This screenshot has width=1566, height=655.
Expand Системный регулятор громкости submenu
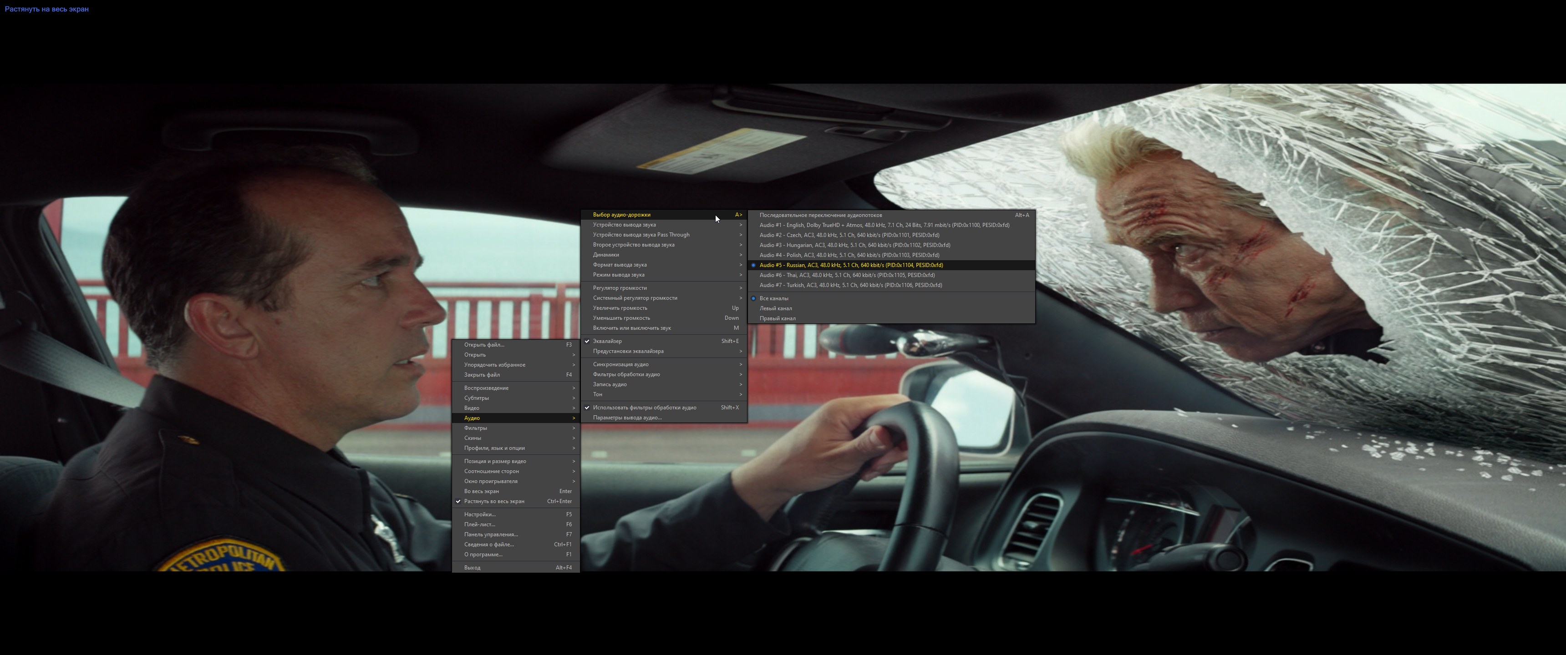tap(664, 298)
